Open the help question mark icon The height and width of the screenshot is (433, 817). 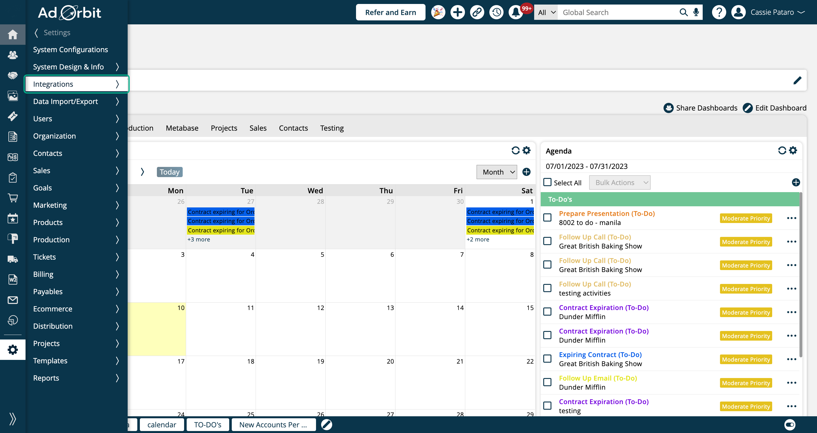point(719,12)
